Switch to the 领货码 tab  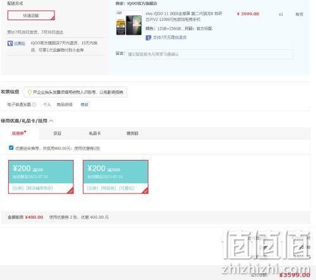pyautogui.click(x=132, y=133)
